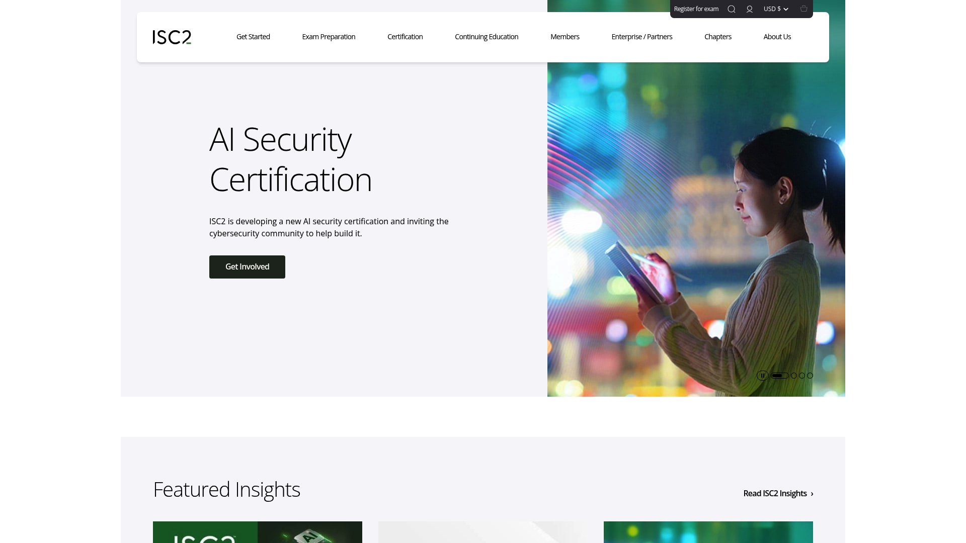Switch to the second carousel slide dot
The image size is (966, 543).
pos(794,376)
